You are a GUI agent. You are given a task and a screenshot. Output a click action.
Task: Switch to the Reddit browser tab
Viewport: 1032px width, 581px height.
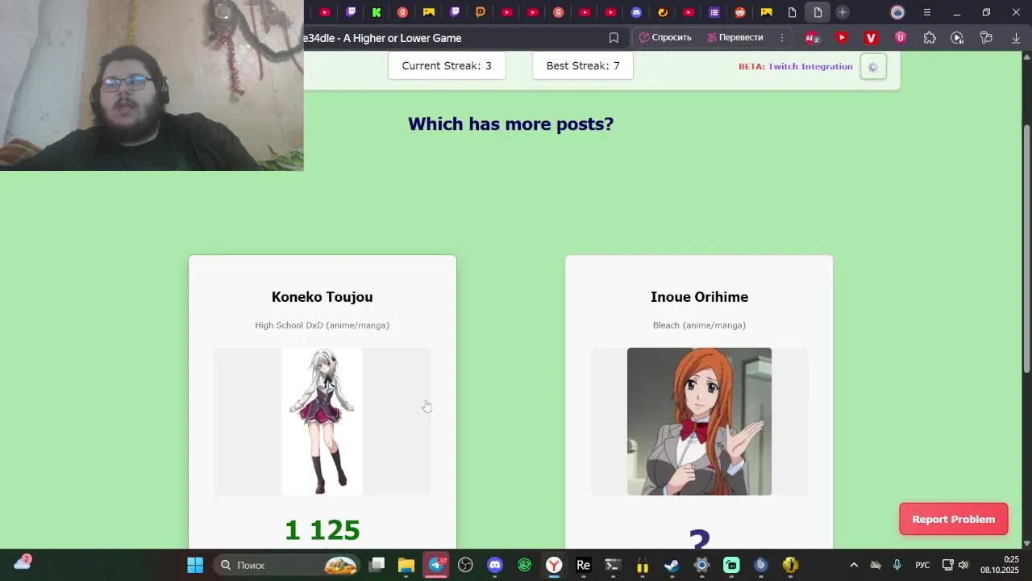pyautogui.click(x=740, y=12)
